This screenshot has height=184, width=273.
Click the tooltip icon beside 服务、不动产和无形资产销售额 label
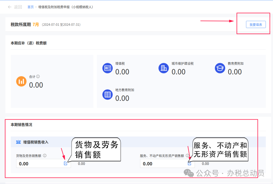tap(188, 156)
